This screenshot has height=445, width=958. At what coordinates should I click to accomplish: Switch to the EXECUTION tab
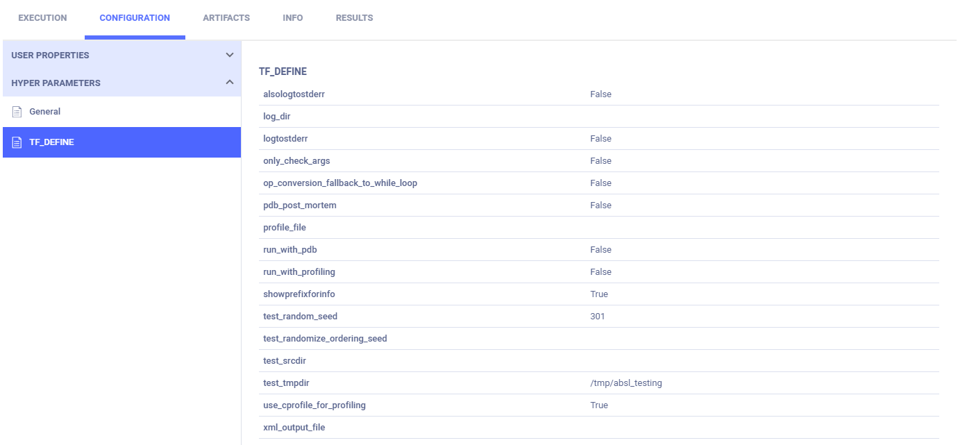[42, 18]
